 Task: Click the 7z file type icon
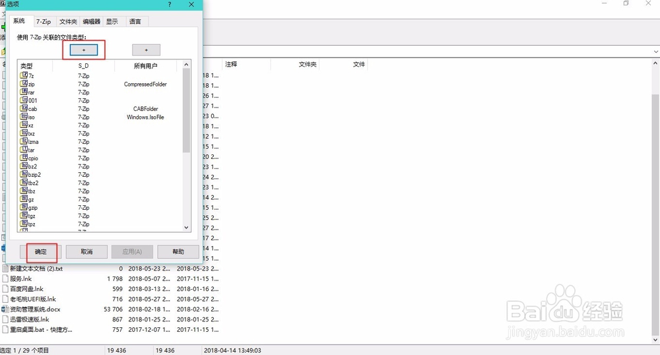pos(24,75)
